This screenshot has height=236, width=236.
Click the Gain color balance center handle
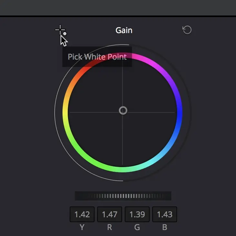pos(123,110)
